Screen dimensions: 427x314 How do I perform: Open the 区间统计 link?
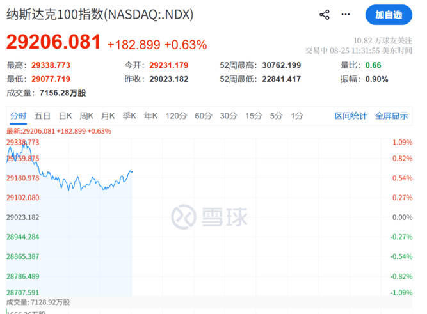(351, 116)
